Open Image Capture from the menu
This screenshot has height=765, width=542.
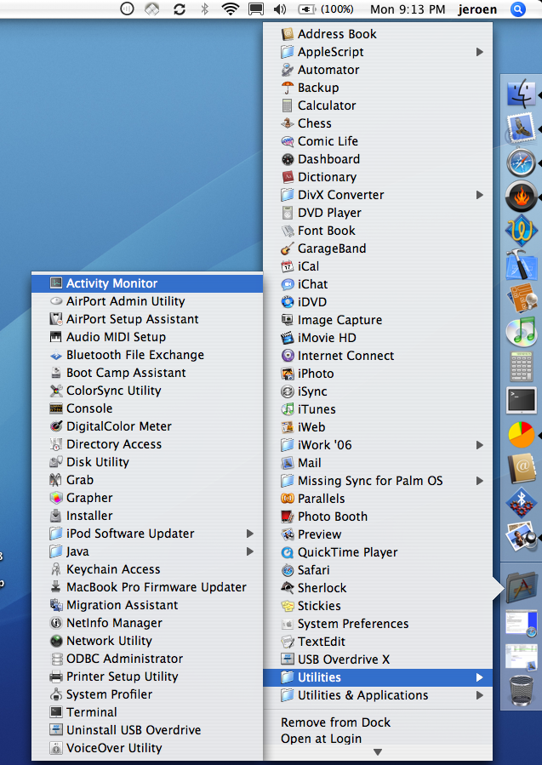click(378, 320)
